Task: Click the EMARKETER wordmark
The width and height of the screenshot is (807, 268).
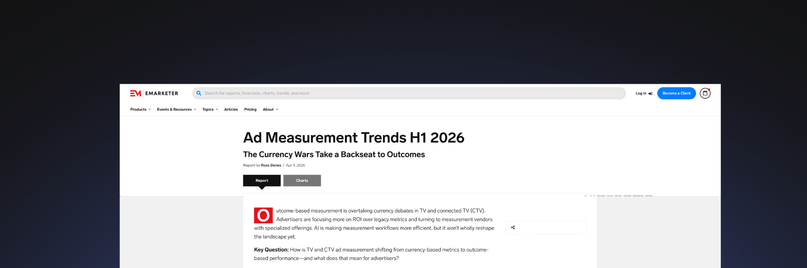Action: click(162, 93)
